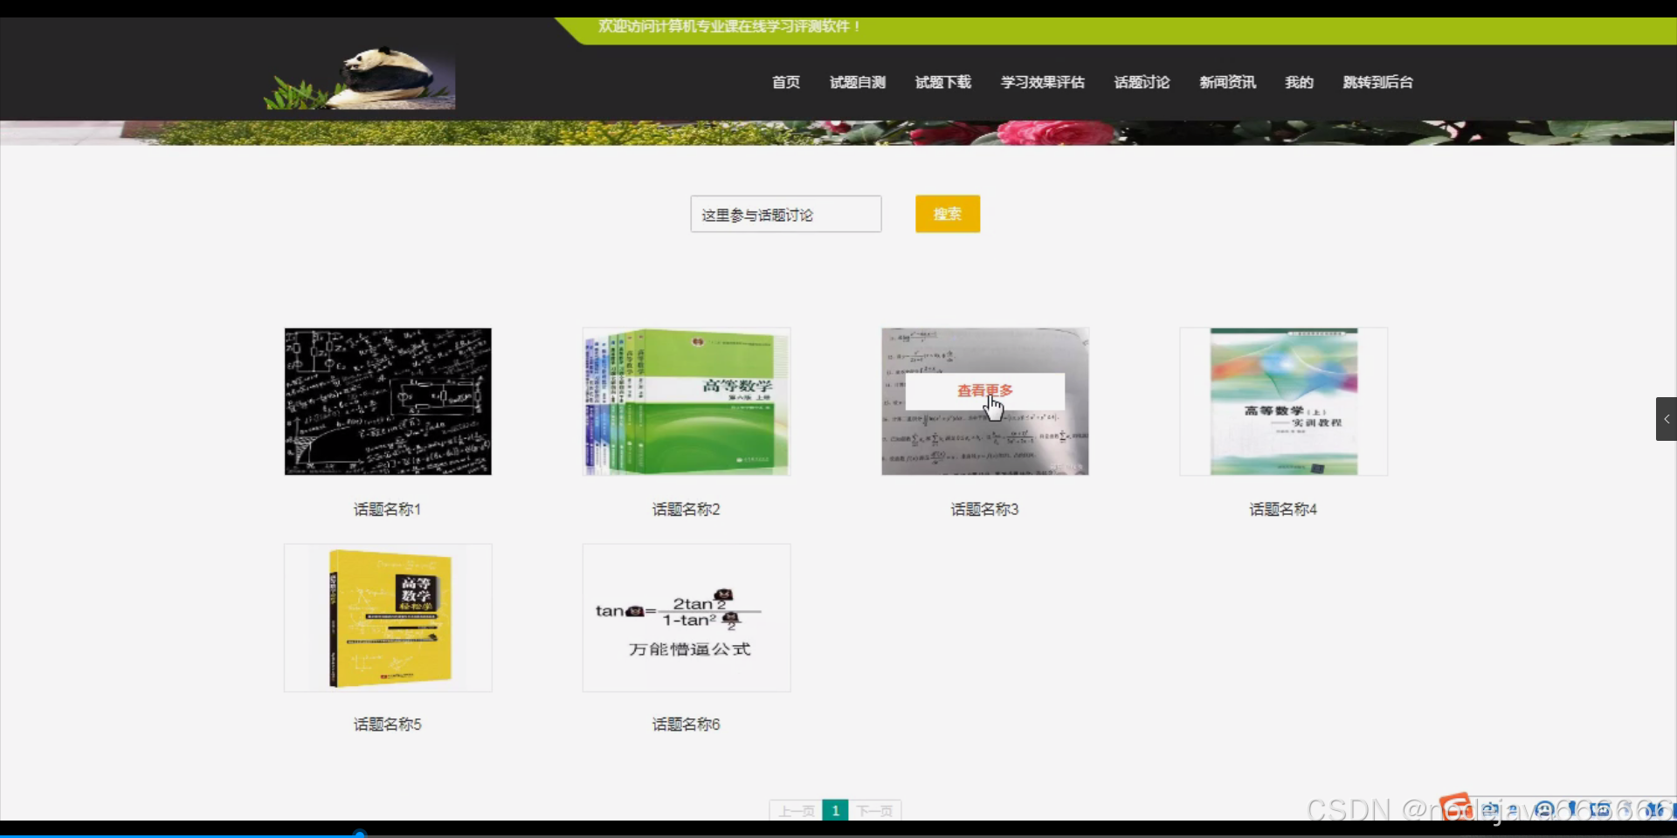Screen dimensions: 1677x838
Task: Select the 新闻资讯 nav item
Action: 1227,82
